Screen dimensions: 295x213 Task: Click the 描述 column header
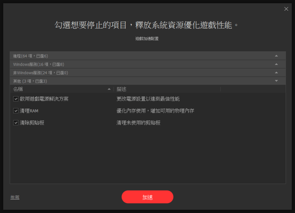coord(122,89)
